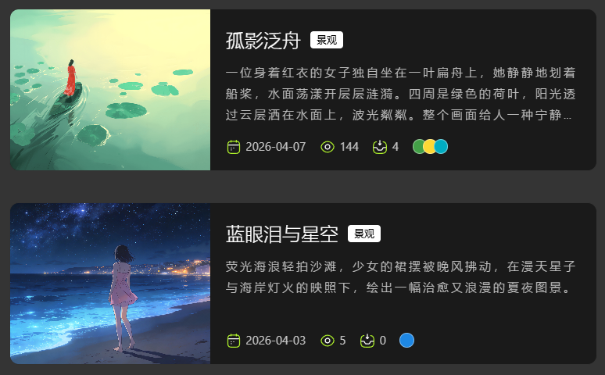The height and width of the screenshot is (375, 605).
Task: Click the 2026-04-07 date label
Action: point(275,147)
